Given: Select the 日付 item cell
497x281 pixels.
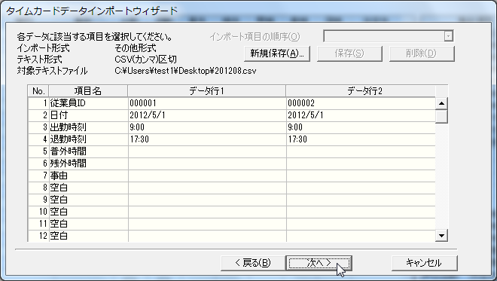Looking at the screenshot, I should tap(88, 115).
